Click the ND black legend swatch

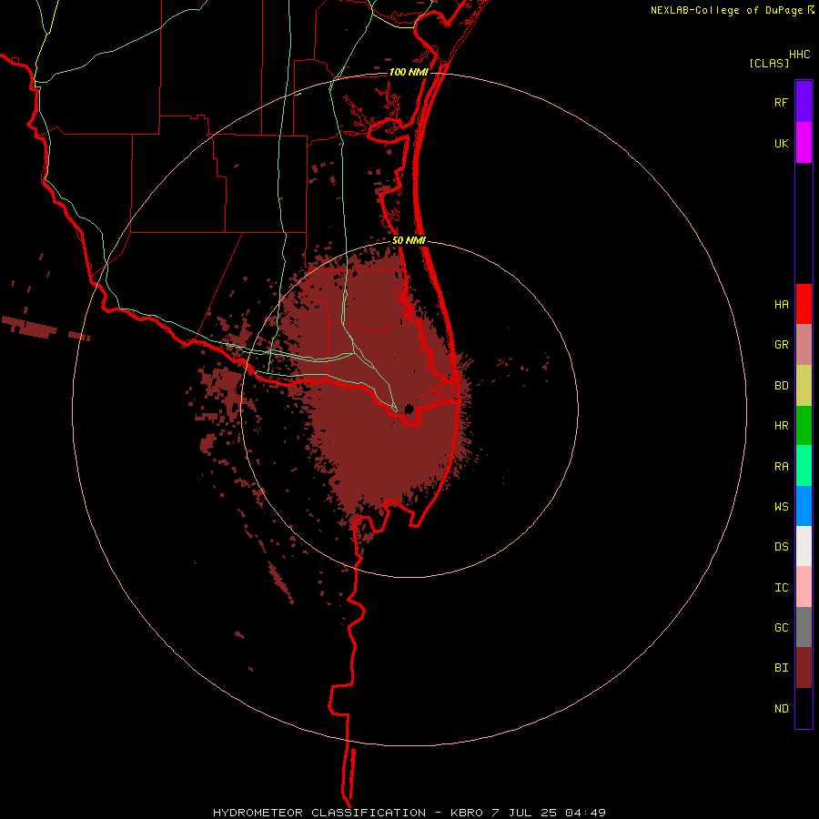pos(804,708)
